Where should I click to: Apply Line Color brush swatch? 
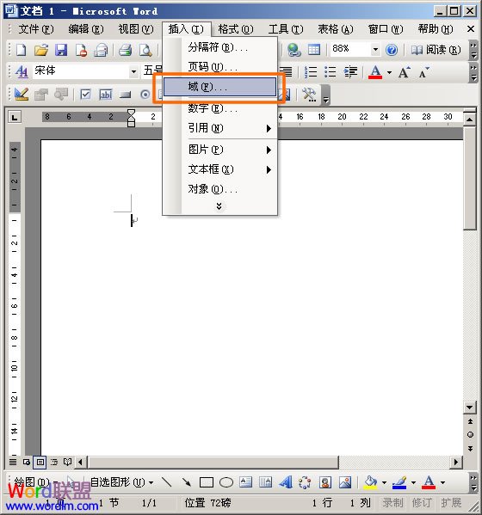pos(399,482)
